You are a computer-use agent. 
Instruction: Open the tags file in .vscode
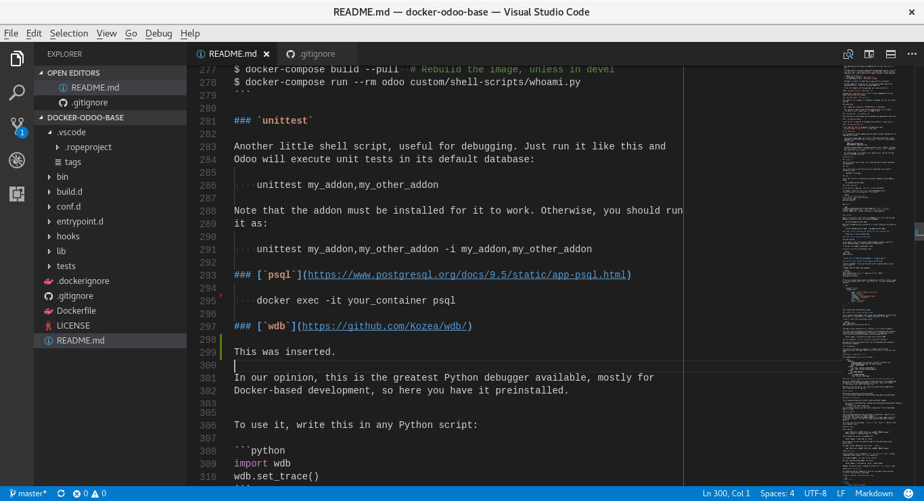click(x=110, y=162)
